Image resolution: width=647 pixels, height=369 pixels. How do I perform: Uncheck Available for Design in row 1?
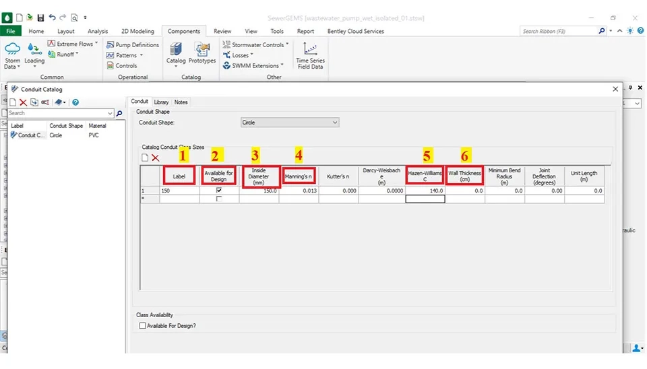pyautogui.click(x=219, y=191)
